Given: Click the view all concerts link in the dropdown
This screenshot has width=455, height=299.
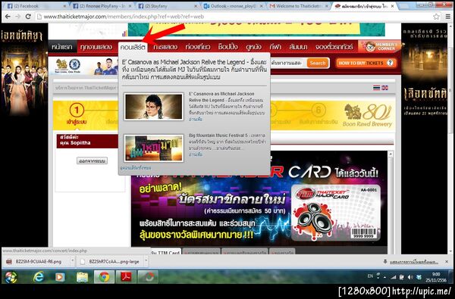Looking at the screenshot, I should (x=136, y=168).
